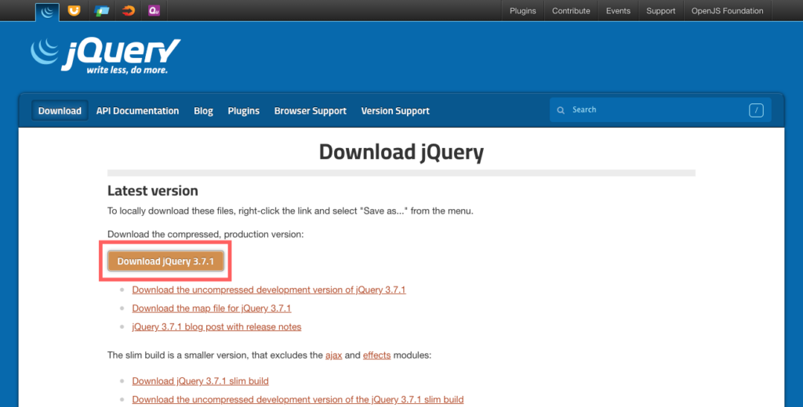
Task: Select Browser Support in the navigation
Action: tap(310, 111)
